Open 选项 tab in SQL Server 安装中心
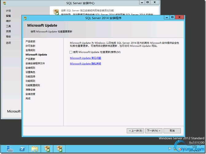This screenshot has width=206, height=154. [x=8, y=43]
